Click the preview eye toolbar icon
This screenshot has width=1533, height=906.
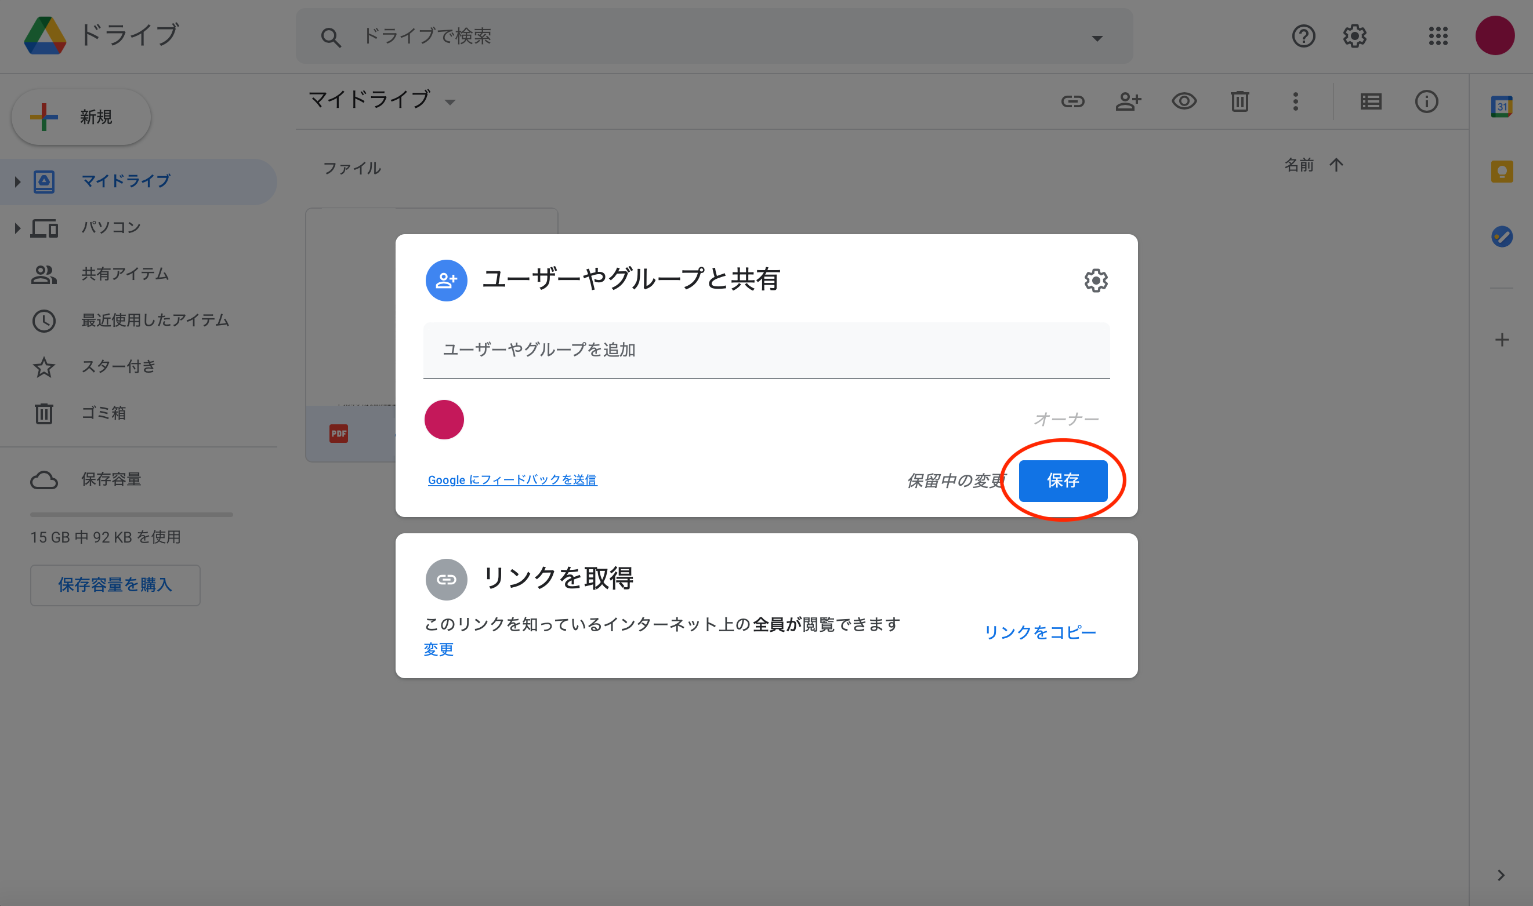point(1184,101)
